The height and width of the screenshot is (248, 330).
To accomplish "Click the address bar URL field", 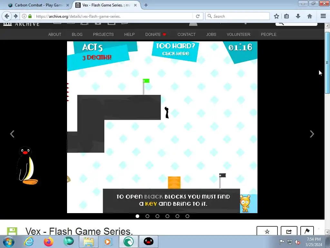I will pos(114,16).
